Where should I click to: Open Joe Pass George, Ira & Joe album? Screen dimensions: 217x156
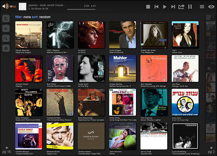185,68
